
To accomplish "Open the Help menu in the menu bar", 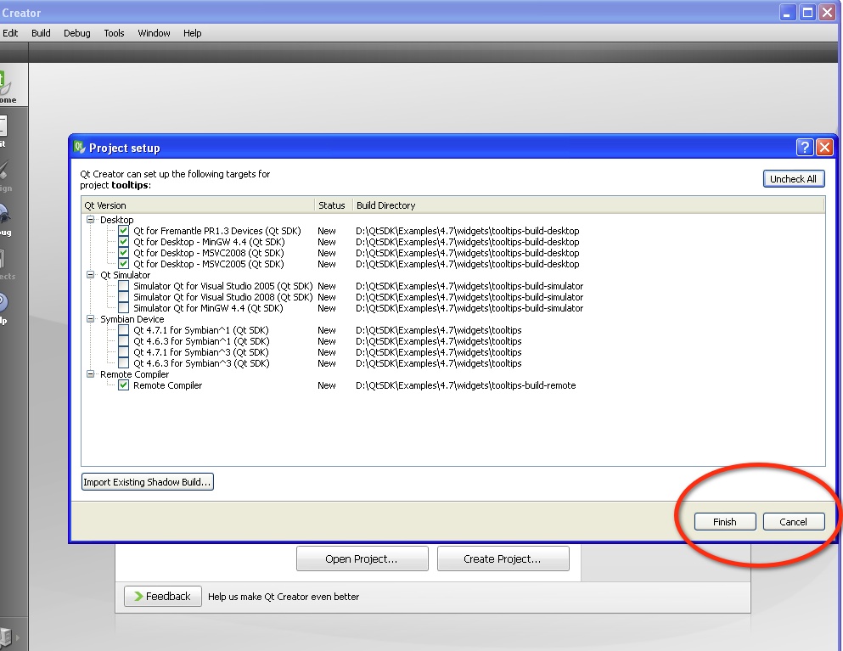I will click(x=192, y=33).
